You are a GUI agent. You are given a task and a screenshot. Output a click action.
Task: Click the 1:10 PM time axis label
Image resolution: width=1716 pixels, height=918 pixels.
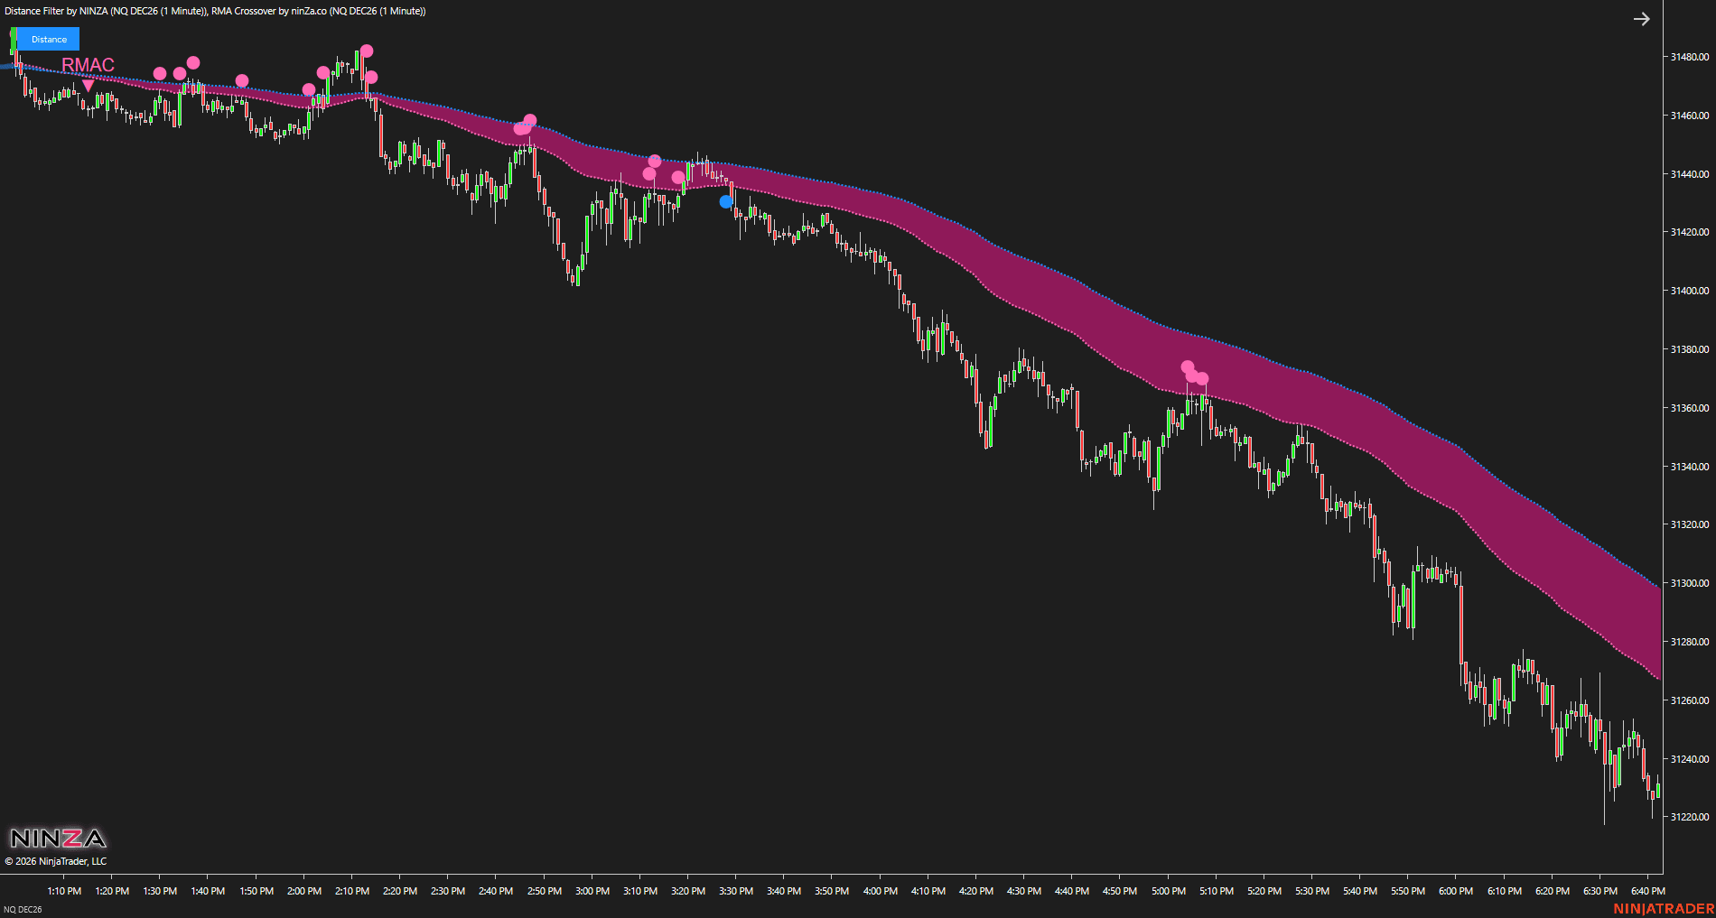click(x=64, y=891)
